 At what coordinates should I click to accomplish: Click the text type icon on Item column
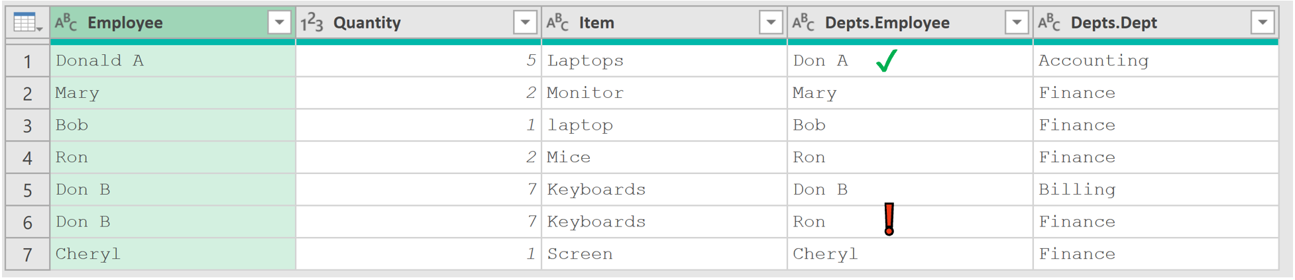557,23
